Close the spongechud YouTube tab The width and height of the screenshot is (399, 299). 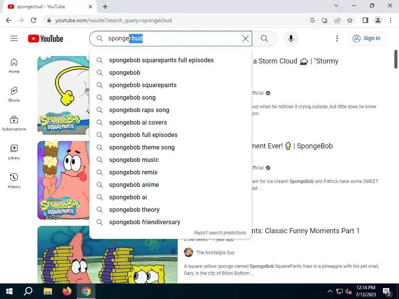click(x=90, y=7)
